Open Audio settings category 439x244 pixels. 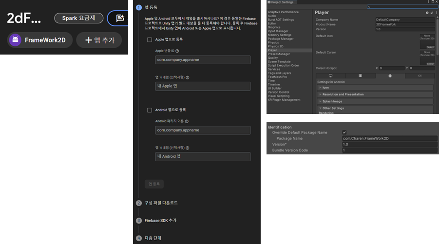271,16
